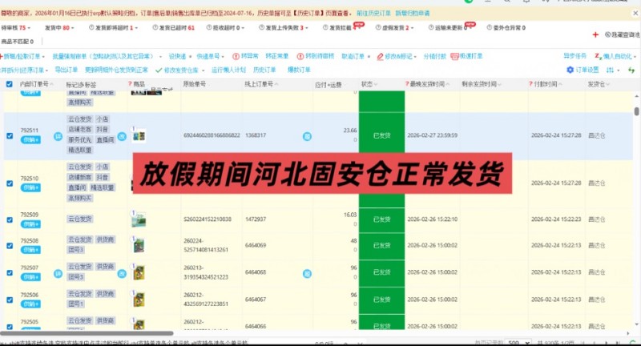Click the clock icon before 发货已超时
This screenshot has height=346, width=641.
[x=155, y=27]
